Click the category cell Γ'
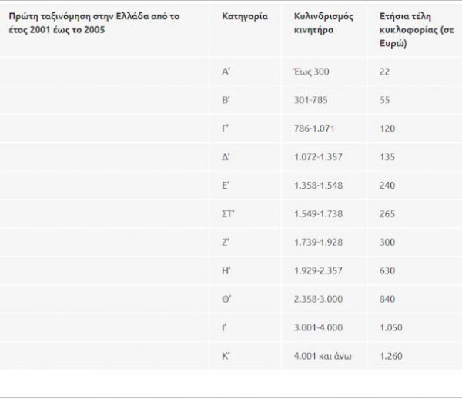 225,129
